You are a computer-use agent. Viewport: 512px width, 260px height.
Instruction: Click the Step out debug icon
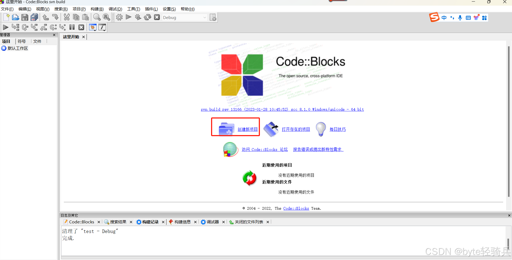coord(43,27)
